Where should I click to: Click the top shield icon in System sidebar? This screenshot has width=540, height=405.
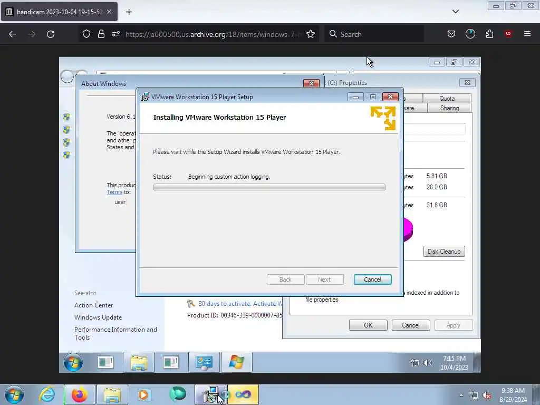(x=66, y=117)
